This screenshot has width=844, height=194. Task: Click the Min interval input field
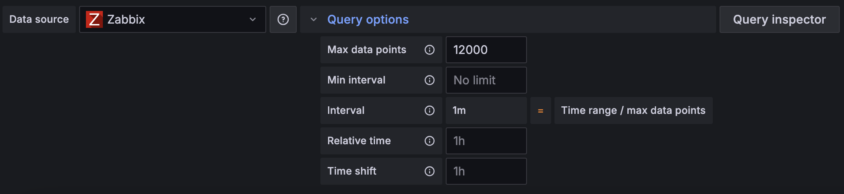(x=486, y=80)
